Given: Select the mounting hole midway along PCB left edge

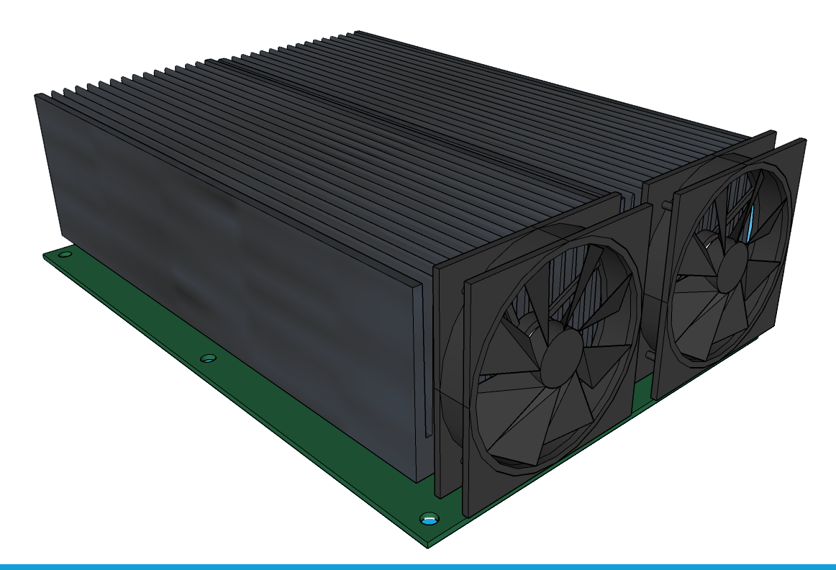Looking at the screenshot, I should (208, 358).
